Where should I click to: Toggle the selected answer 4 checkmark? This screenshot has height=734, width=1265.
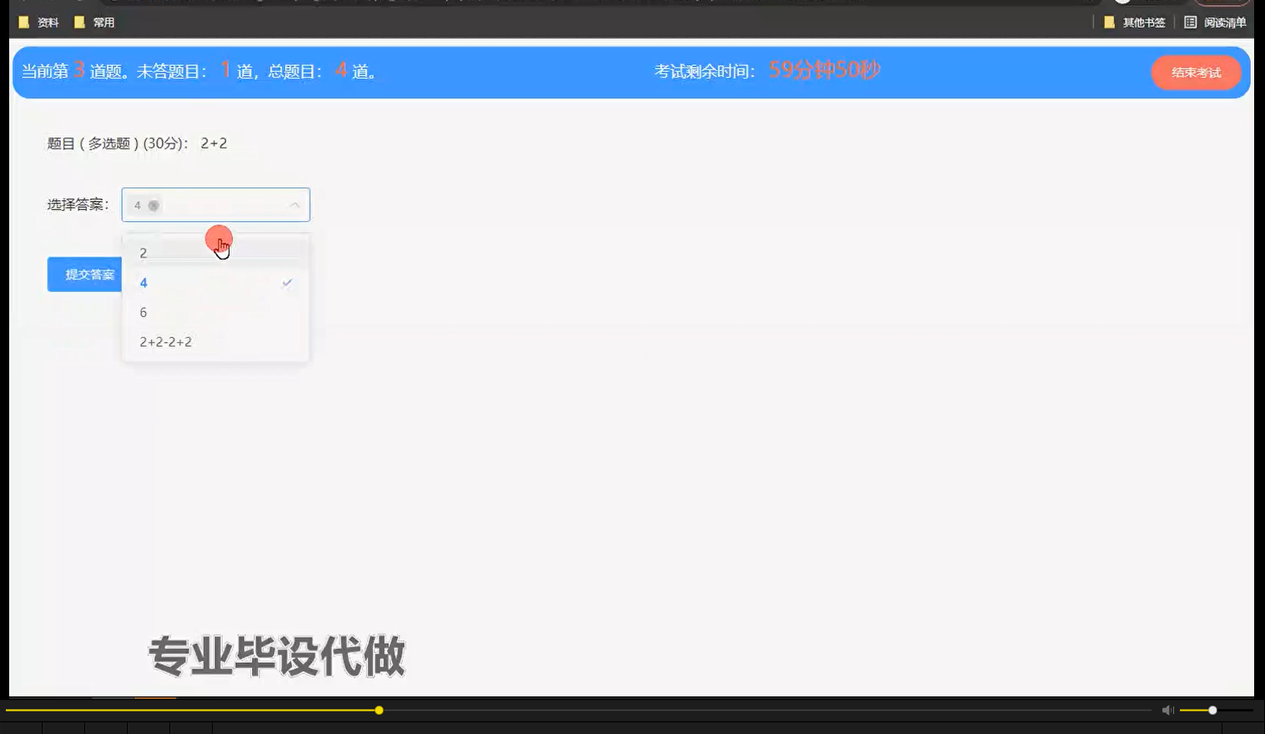pos(287,283)
